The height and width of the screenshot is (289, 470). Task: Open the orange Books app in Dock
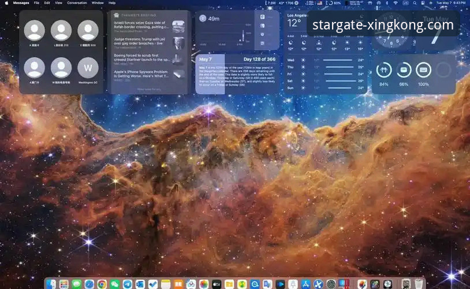pyautogui.click(x=178, y=284)
